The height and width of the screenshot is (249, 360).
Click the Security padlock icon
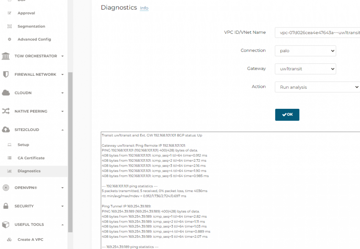pos(6,206)
